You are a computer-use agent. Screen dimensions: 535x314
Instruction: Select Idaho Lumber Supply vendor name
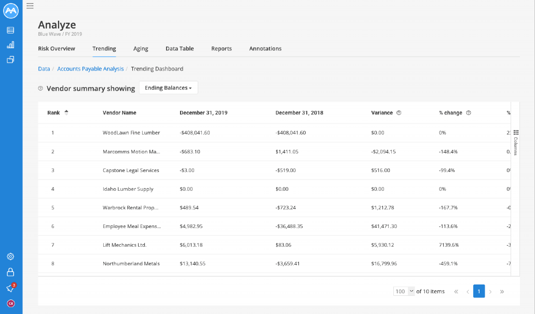click(x=128, y=189)
